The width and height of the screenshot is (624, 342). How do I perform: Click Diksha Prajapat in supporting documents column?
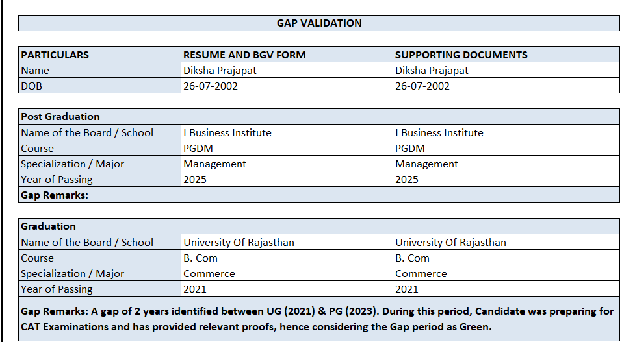pyautogui.click(x=432, y=71)
